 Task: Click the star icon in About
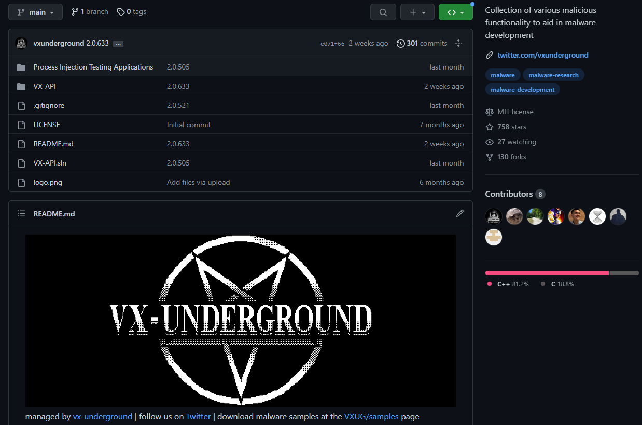pos(490,127)
